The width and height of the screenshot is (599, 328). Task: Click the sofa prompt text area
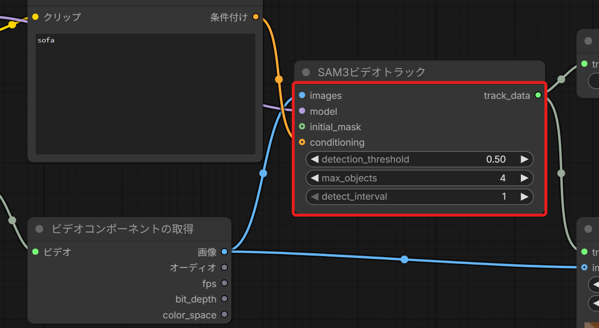click(145, 94)
